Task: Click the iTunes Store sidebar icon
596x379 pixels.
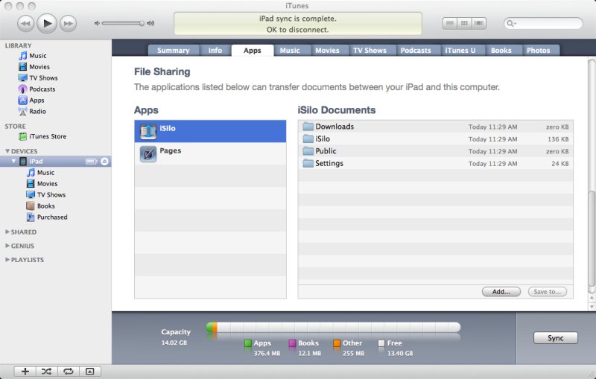Action: tap(23, 136)
